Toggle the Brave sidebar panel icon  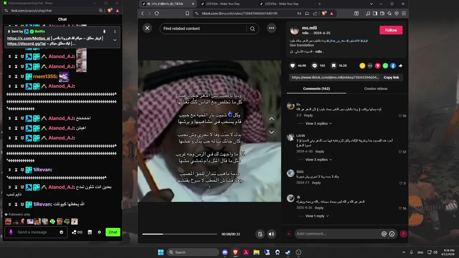375,13
